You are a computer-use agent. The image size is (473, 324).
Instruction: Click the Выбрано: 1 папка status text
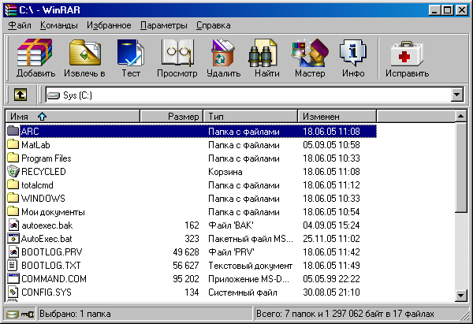click(75, 314)
